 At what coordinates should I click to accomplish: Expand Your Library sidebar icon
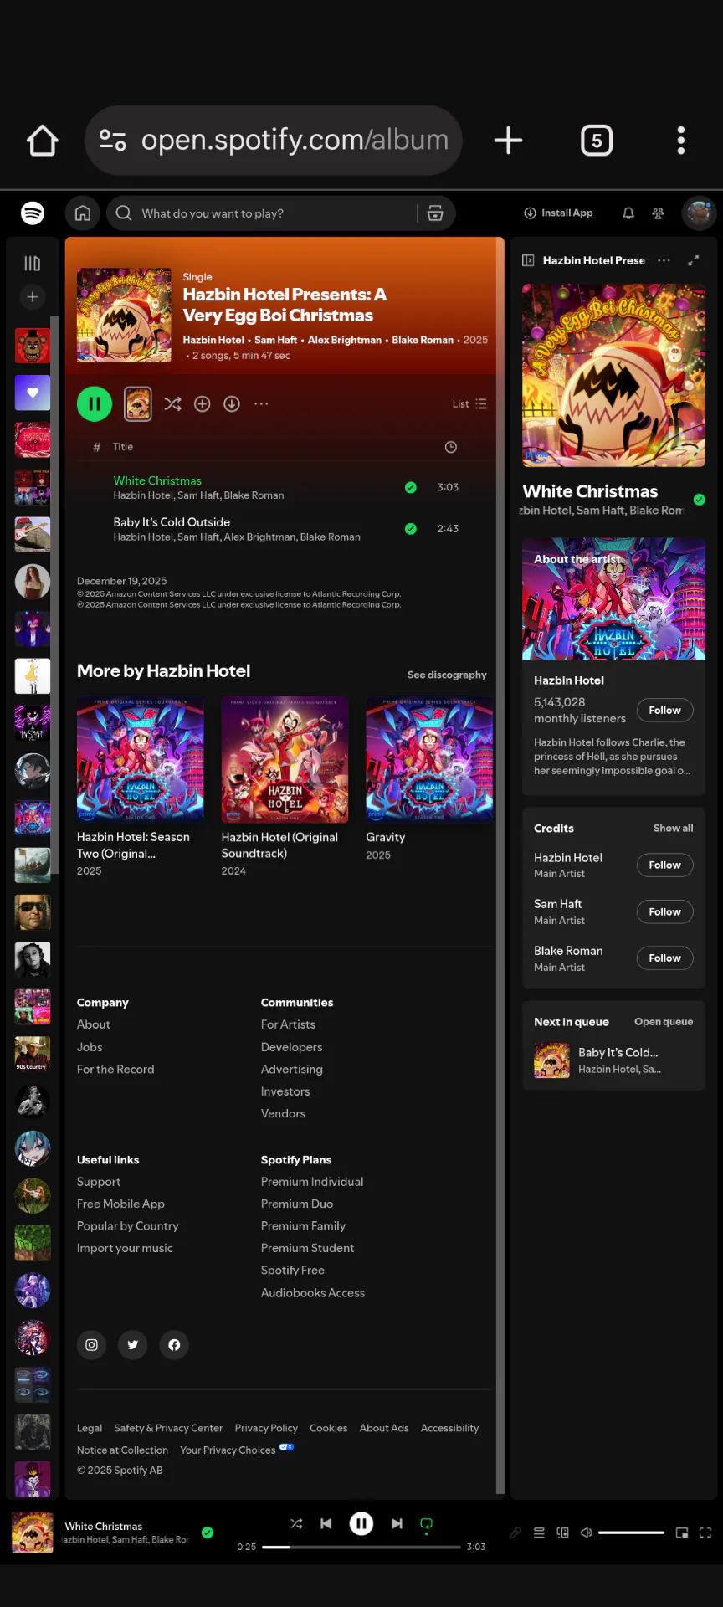tap(32, 264)
